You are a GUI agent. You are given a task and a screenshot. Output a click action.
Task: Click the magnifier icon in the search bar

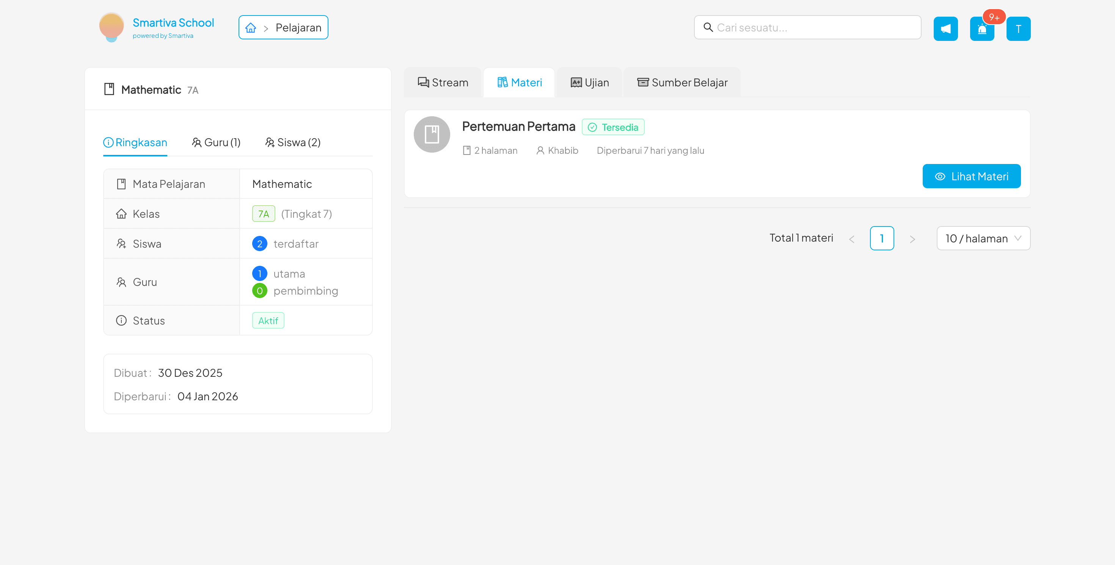click(x=708, y=27)
